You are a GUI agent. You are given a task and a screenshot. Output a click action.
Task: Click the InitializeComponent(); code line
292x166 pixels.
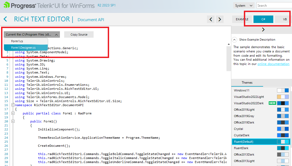(59, 130)
